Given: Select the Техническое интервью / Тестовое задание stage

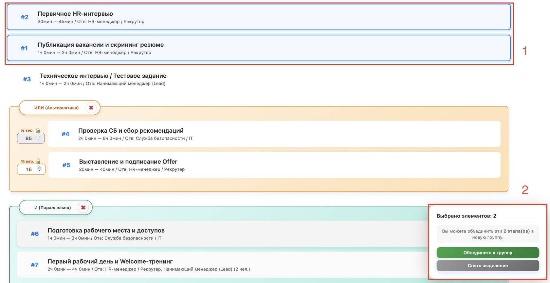Looking at the screenshot, I should (259, 79).
